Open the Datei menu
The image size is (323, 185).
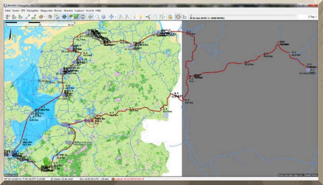8,10
